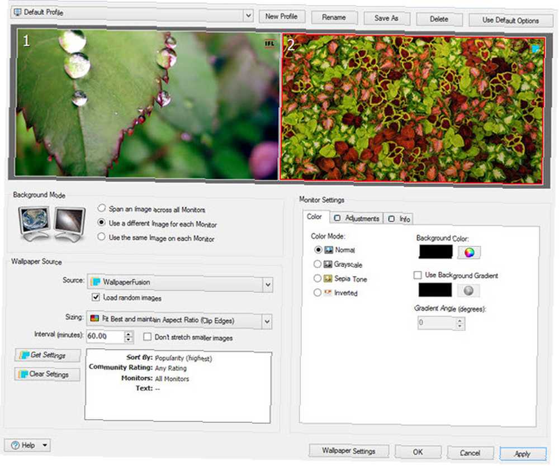Switch to the Info tab
Viewport: 559px width, 466px height.
coord(399,218)
